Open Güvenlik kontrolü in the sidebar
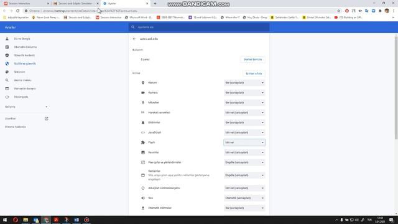 tap(24, 55)
